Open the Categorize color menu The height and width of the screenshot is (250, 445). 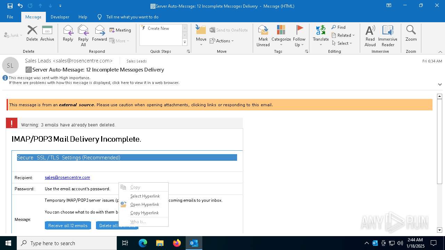(281, 36)
